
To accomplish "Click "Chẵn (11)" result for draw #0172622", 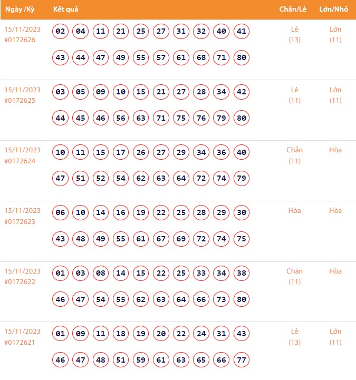I will click(294, 276).
